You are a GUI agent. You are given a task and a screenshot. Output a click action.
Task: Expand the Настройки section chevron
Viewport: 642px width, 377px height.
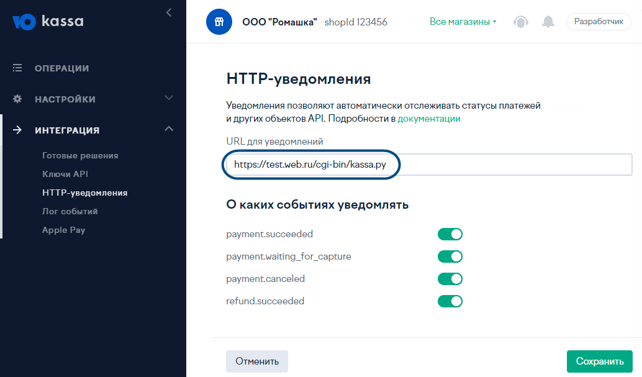pos(169,98)
